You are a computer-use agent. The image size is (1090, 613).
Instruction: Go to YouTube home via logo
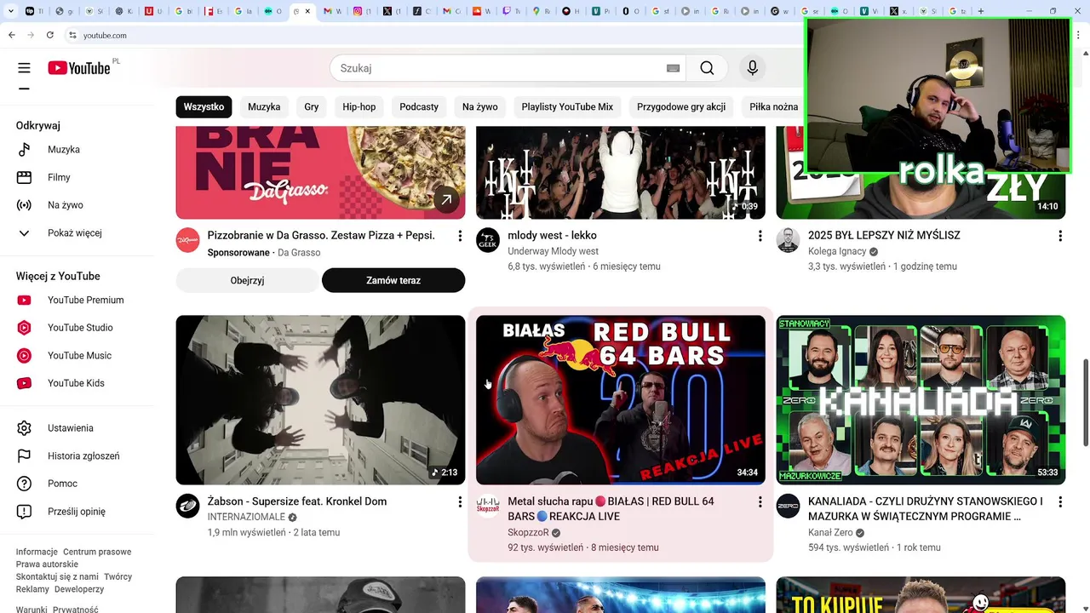coord(78,68)
